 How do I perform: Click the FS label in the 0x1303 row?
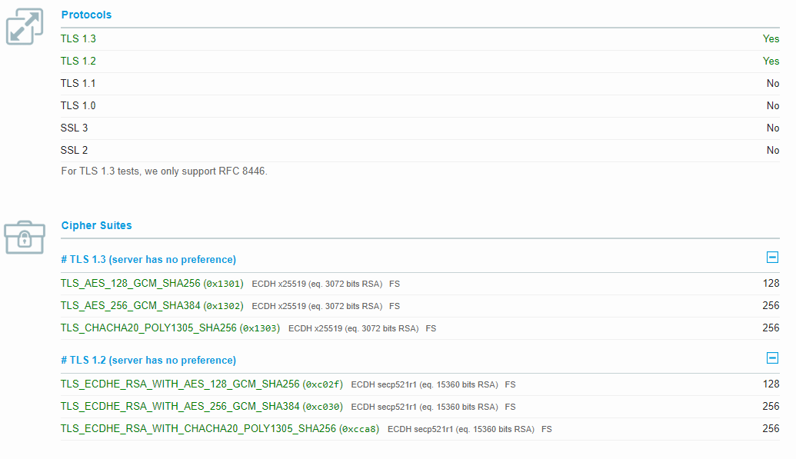(x=431, y=328)
